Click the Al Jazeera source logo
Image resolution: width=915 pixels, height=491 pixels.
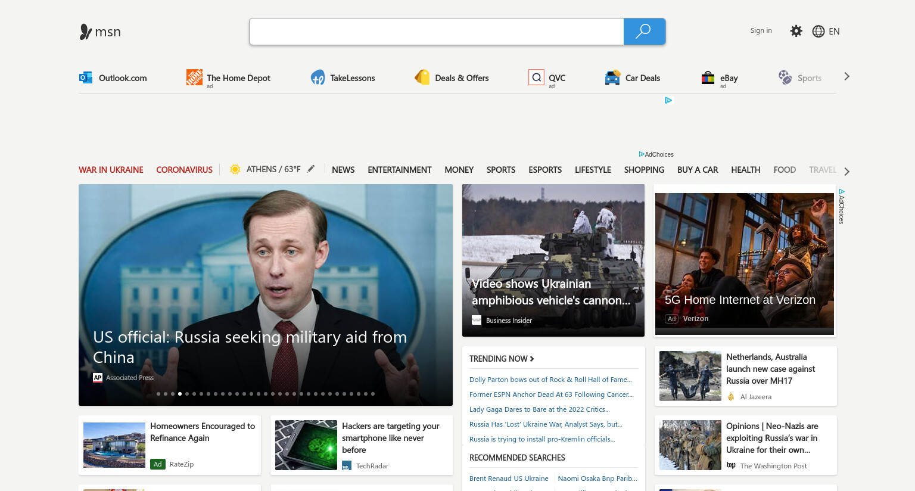[731, 397]
